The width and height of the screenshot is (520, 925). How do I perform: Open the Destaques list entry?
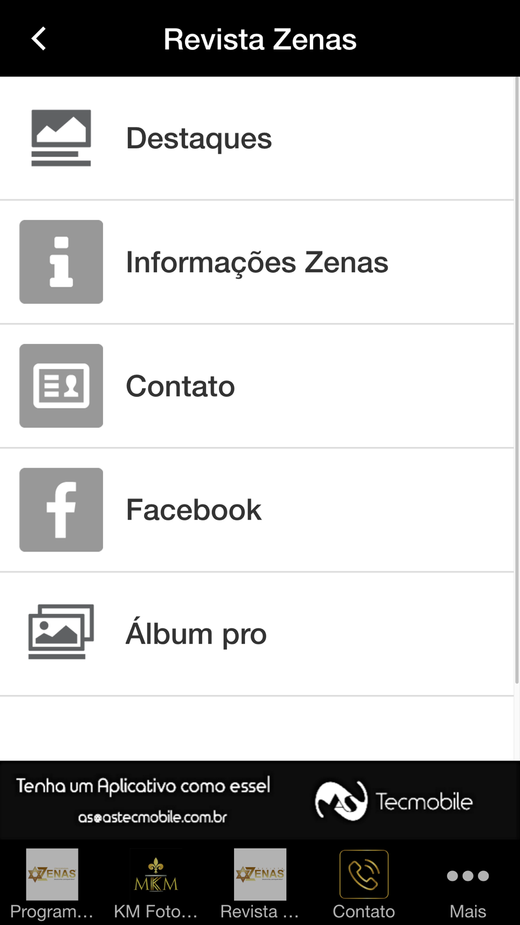coord(257,138)
